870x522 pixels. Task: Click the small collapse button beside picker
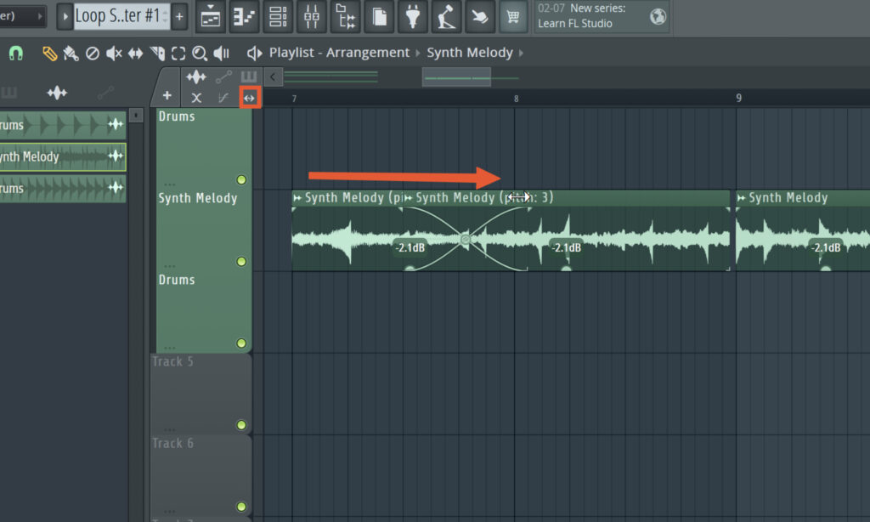point(136,116)
